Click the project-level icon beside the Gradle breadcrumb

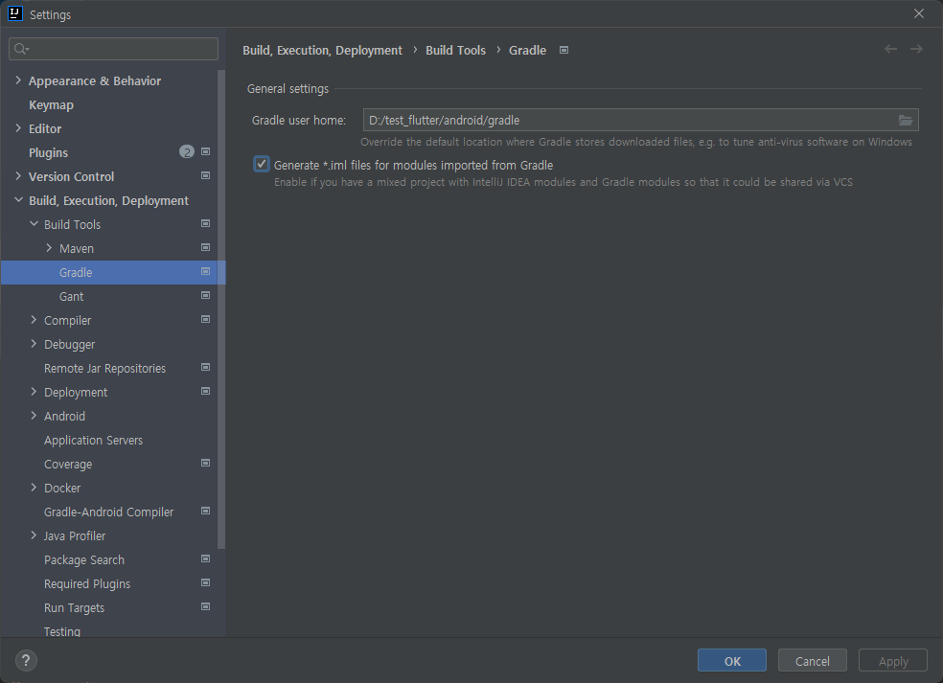(563, 50)
